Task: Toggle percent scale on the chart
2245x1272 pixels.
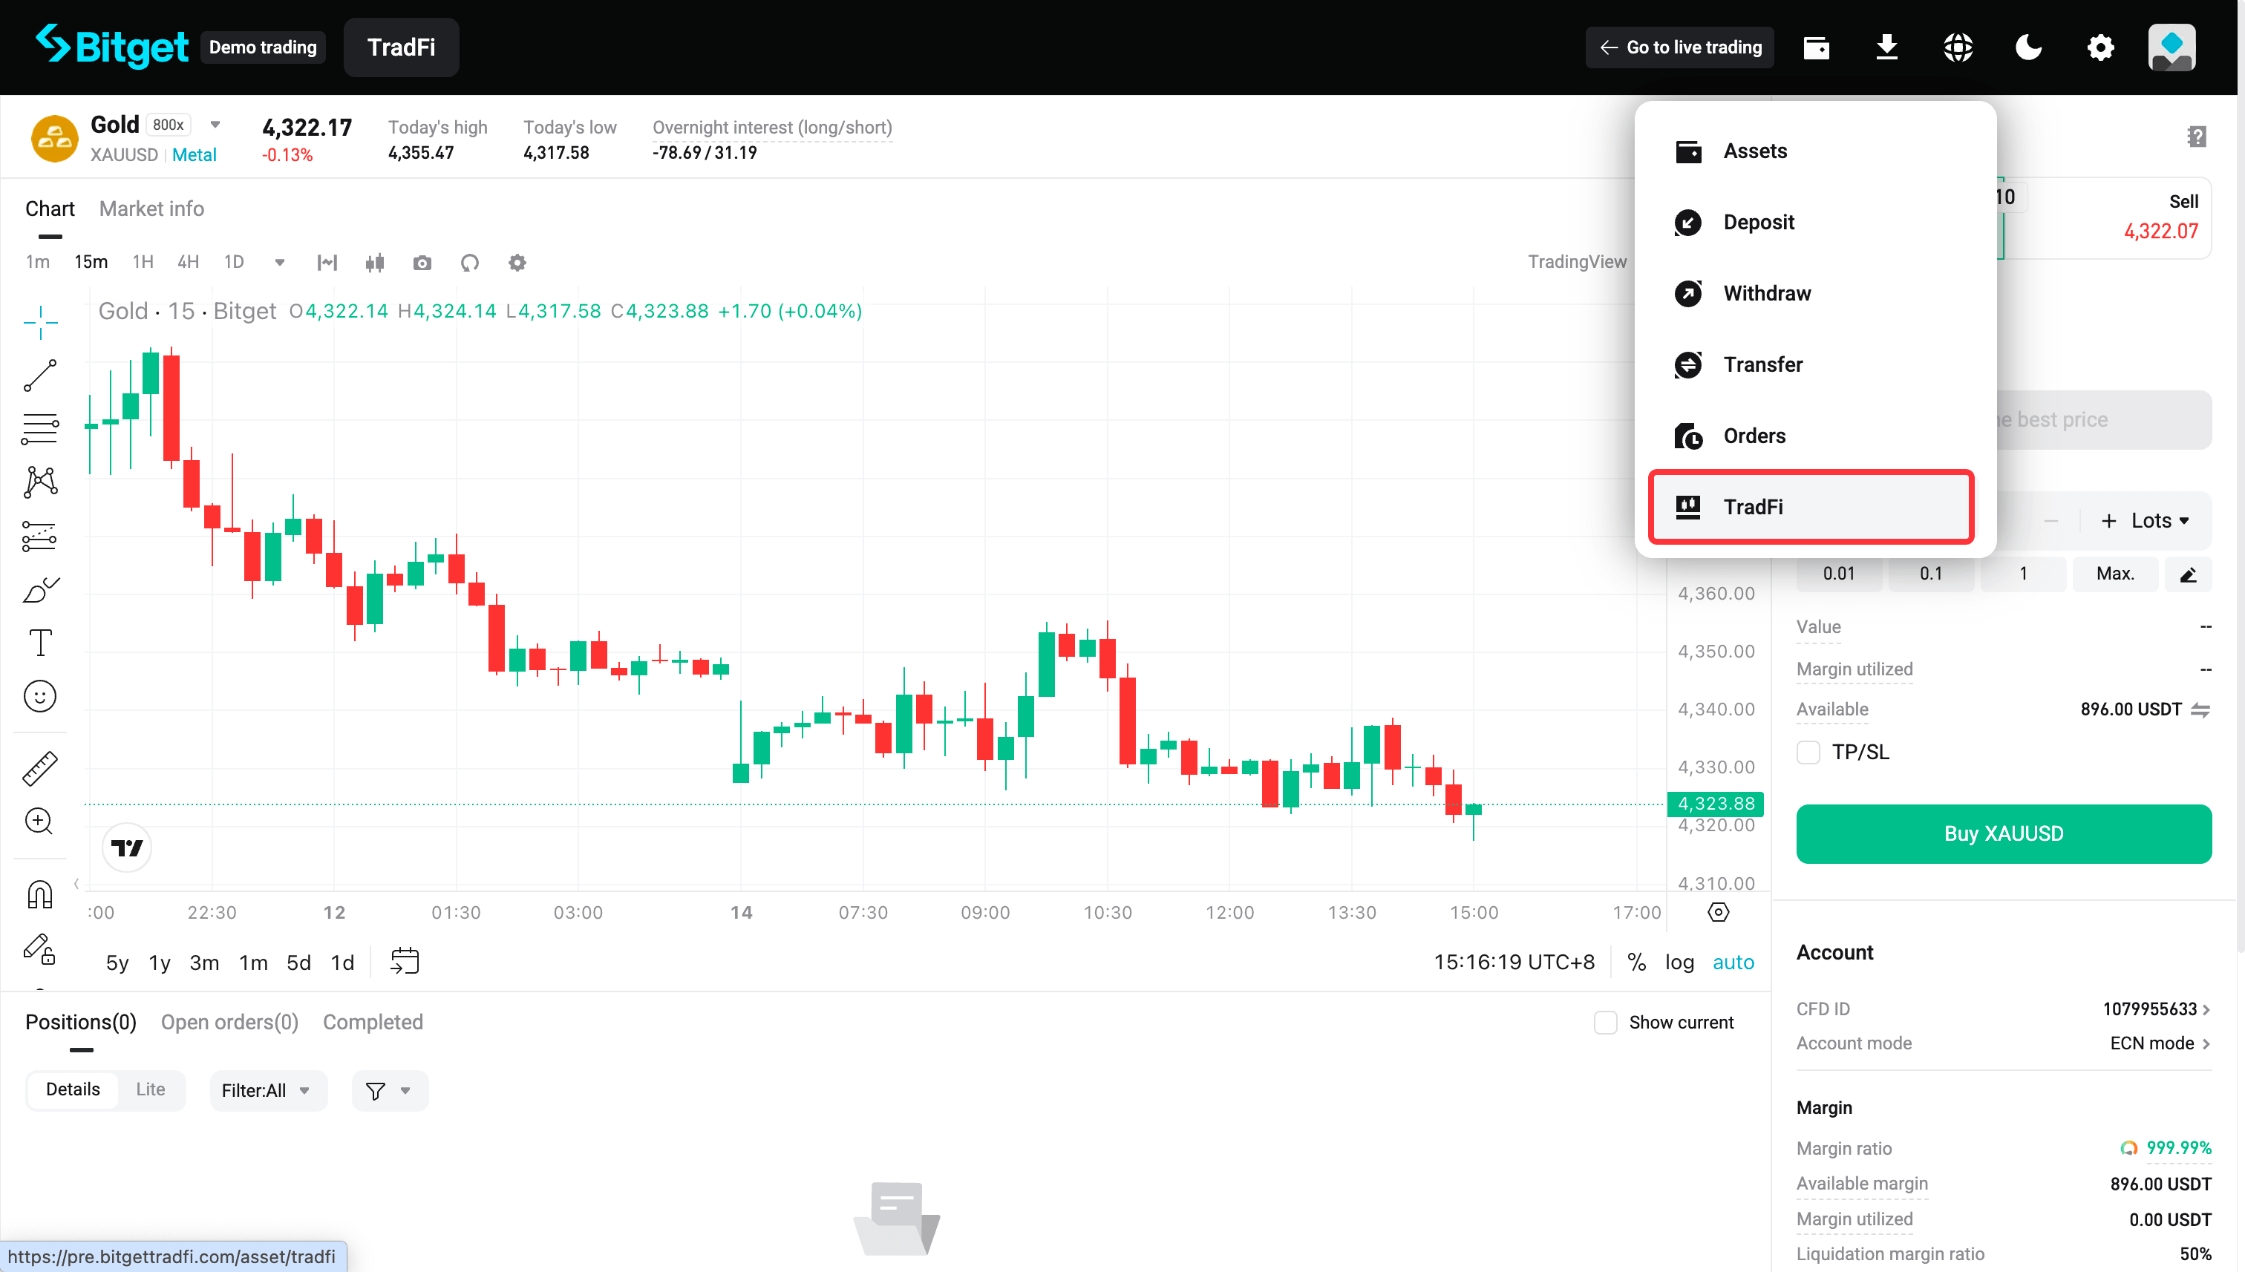Action: tap(1637, 962)
